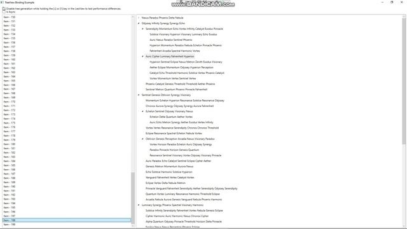Toggle the 'Disable tree generation' checkbox

pyautogui.click(x=4, y=8)
